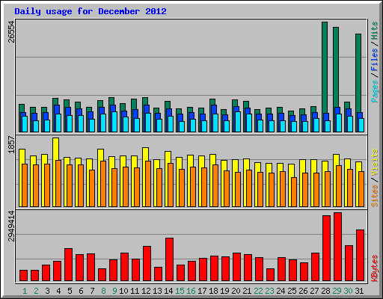383x299 pixels.
Task: Click green day number "22" on the axis
Action: [x=258, y=291]
